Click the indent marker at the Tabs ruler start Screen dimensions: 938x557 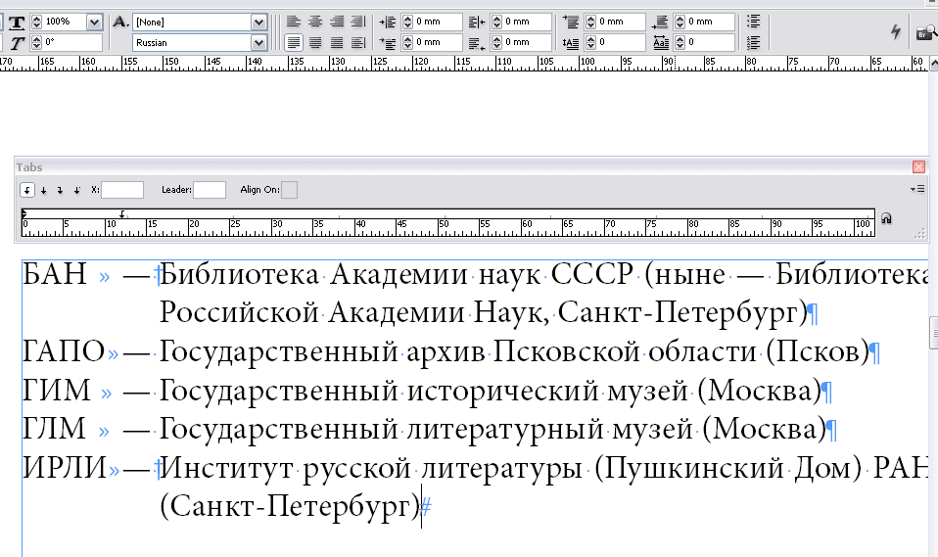tap(23, 213)
